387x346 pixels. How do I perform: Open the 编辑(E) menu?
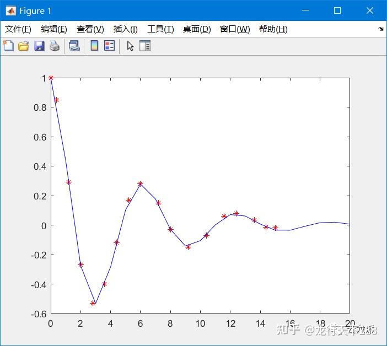coord(54,29)
